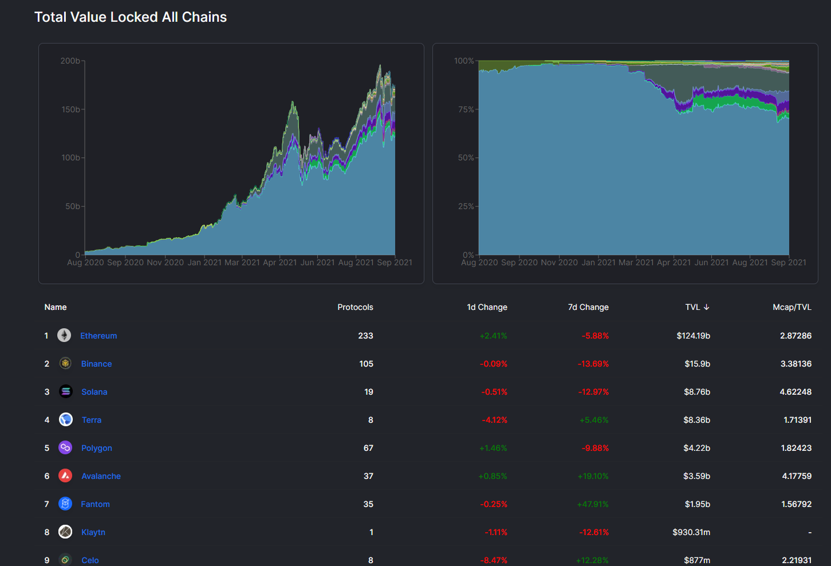
Task: Open the Binance chain link
Action: 96,364
